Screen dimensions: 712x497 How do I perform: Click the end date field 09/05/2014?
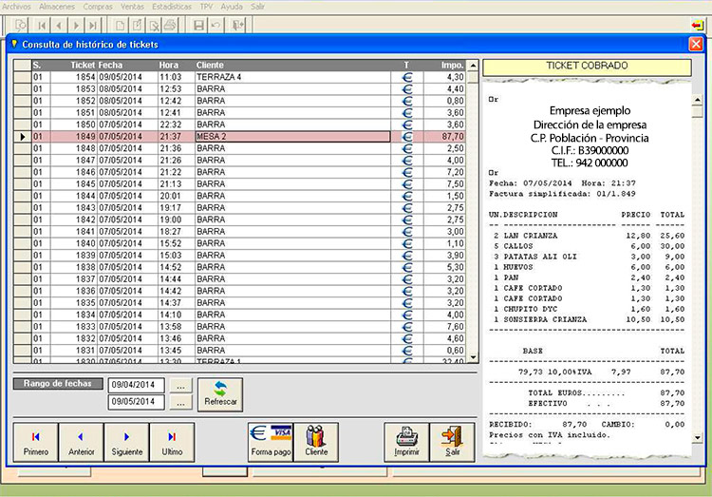point(136,402)
